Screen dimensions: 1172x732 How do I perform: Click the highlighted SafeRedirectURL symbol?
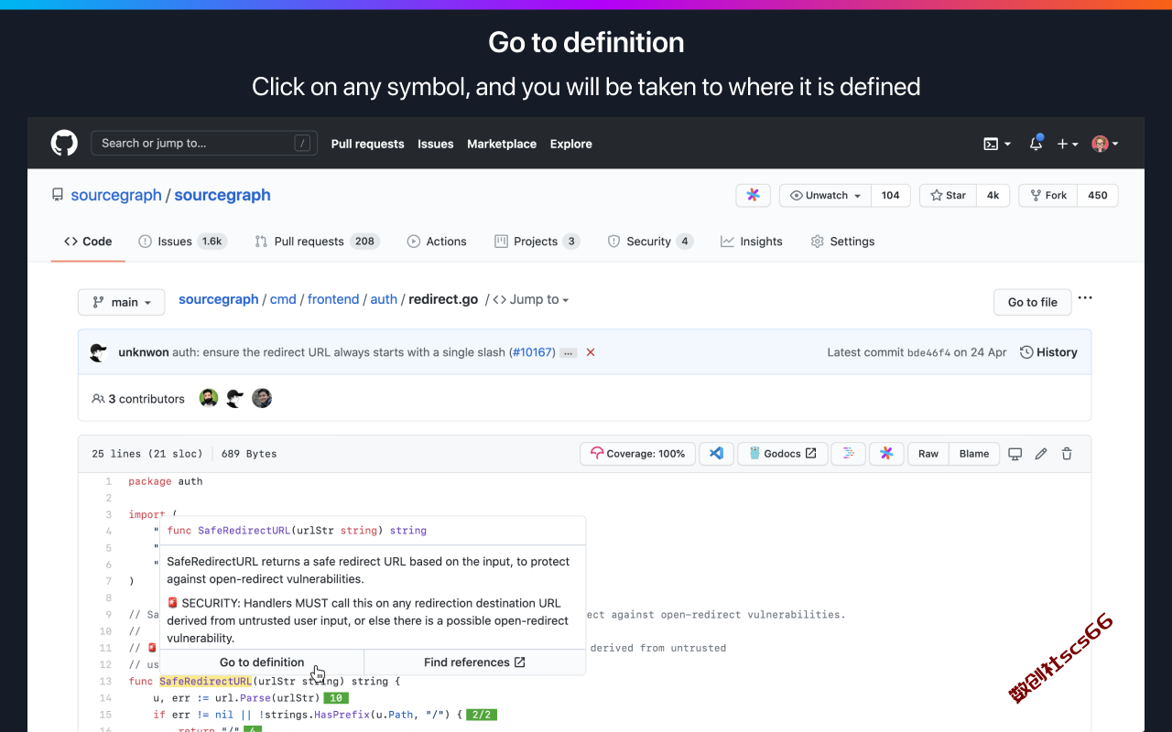coord(205,682)
